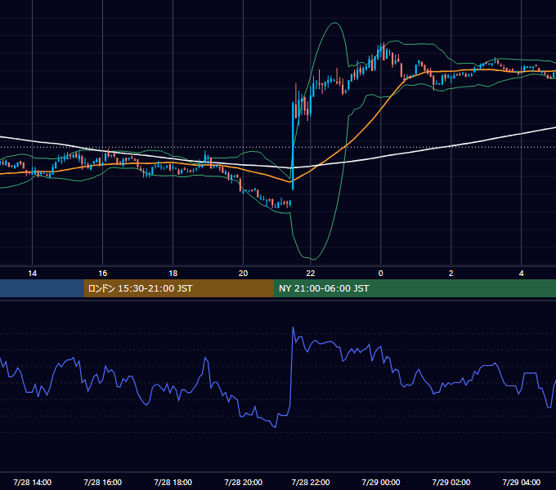The height and width of the screenshot is (490, 556).
Task: Click the blue session bar before London
Action: point(42,288)
